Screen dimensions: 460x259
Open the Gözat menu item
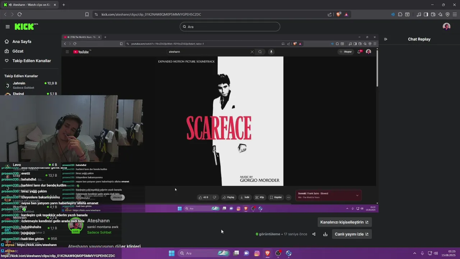click(x=18, y=51)
